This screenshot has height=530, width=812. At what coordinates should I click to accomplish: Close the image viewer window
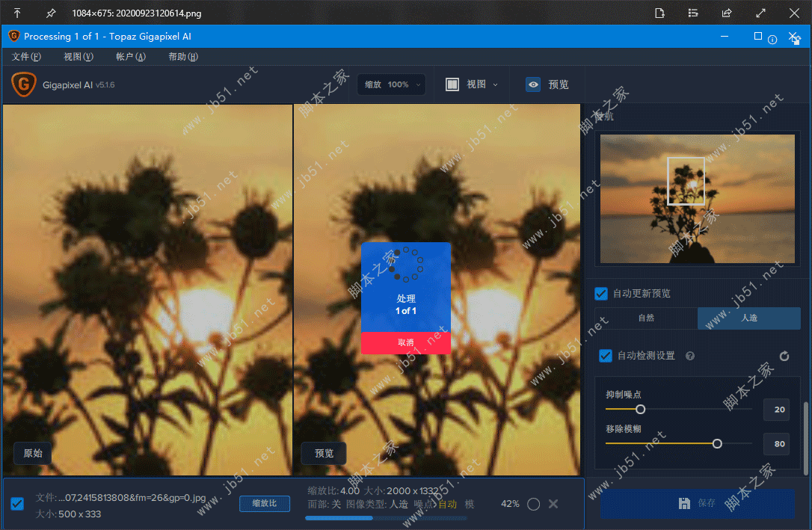point(794,13)
